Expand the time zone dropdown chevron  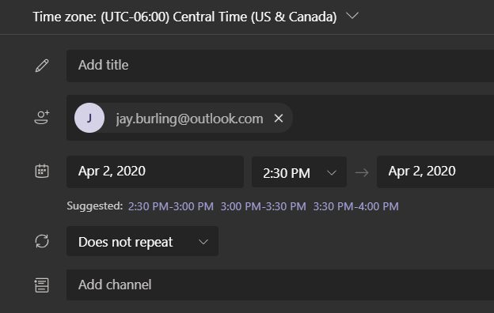[x=352, y=16]
